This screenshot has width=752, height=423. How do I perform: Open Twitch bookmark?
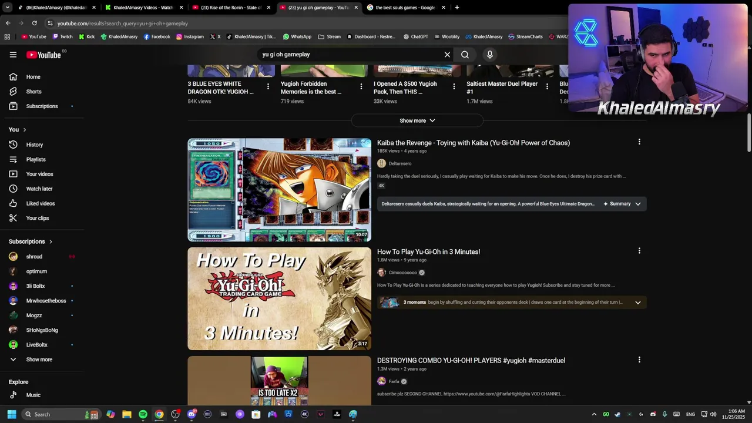(62, 36)
